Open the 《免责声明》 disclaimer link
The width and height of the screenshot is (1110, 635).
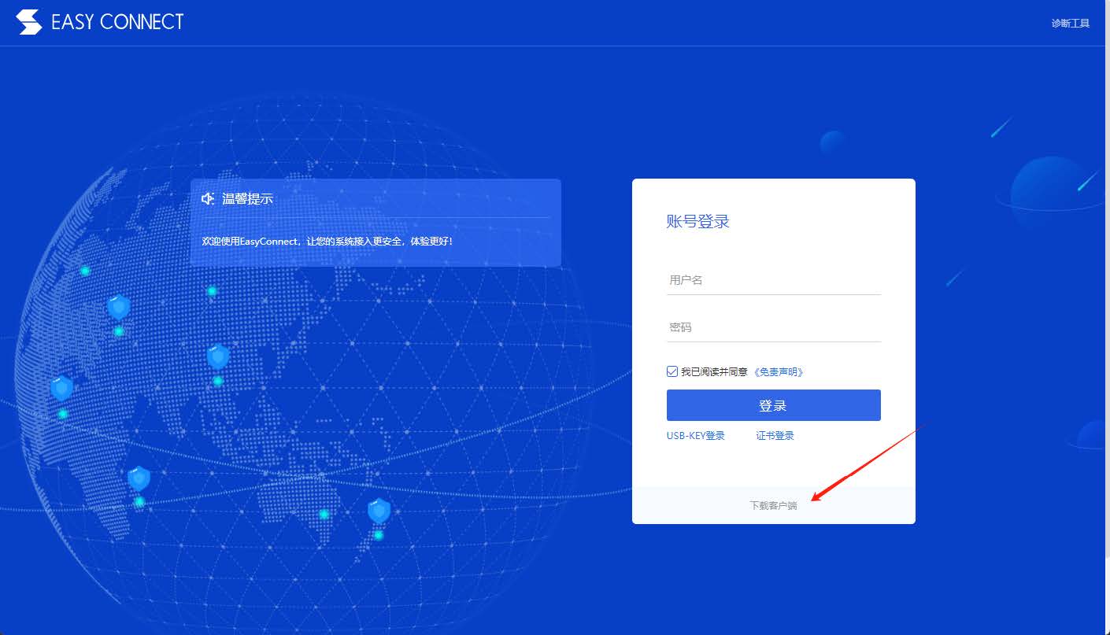pyautogui.click(x=779, y=372)
